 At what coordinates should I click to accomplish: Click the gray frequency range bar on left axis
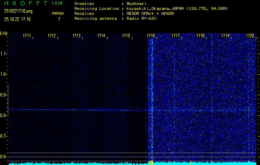pos(8,100)
